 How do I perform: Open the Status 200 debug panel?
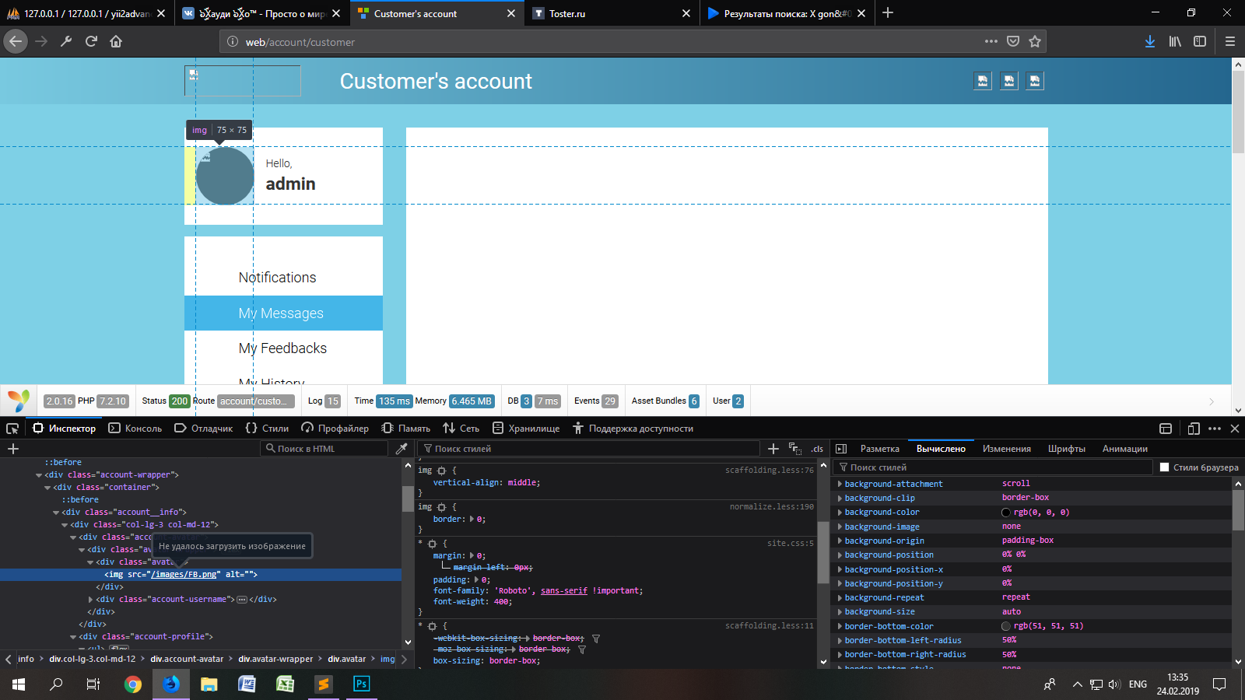coord(166,401)
